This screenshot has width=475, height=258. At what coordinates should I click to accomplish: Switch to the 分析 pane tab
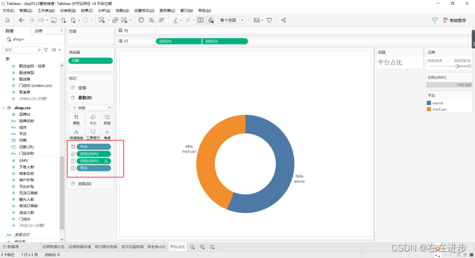click(x=39, y=31)
